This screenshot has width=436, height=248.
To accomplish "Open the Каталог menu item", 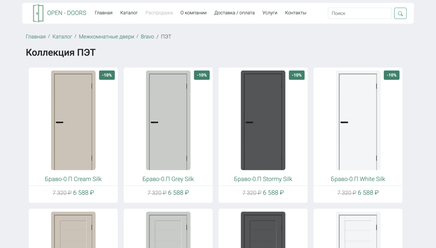I will pos(129,13).
